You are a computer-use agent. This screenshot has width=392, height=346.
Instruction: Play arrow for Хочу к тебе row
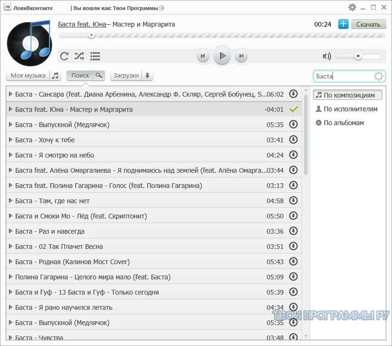pos(10,139)
